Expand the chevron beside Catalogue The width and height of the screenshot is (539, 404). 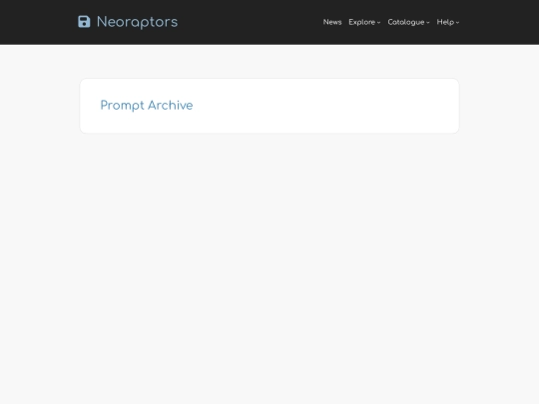click(x=427, y=23)
